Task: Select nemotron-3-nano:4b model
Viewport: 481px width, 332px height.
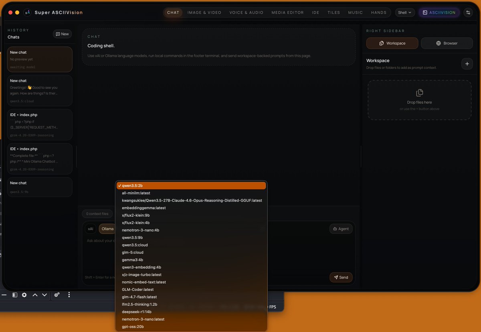Action: (x=191, y=230)
